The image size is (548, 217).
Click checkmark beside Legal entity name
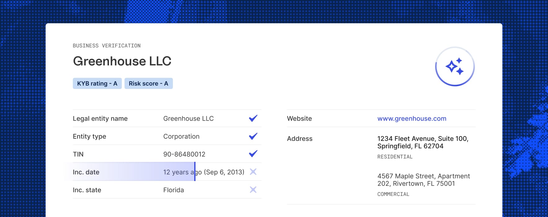point(253,118)
